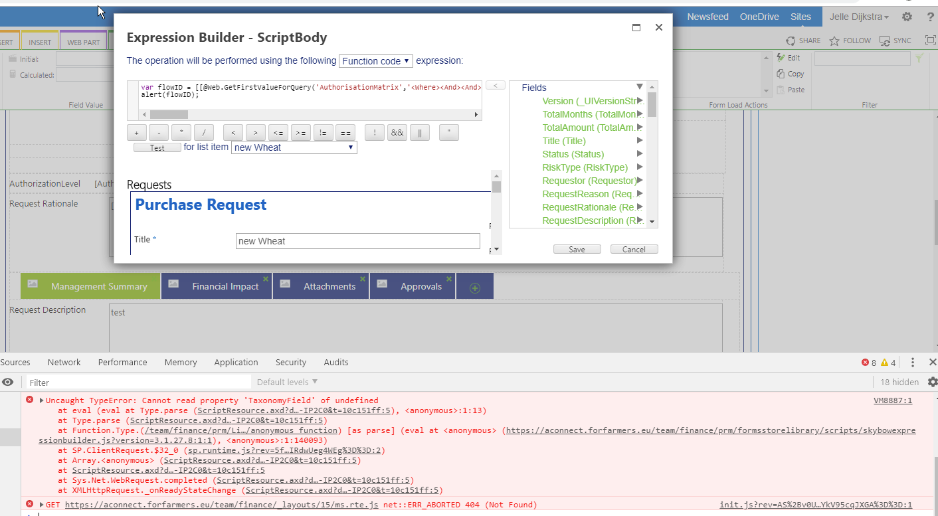Click the FOLLOW star icon
The width and height of the screenshot is (938, 516).
834,41
